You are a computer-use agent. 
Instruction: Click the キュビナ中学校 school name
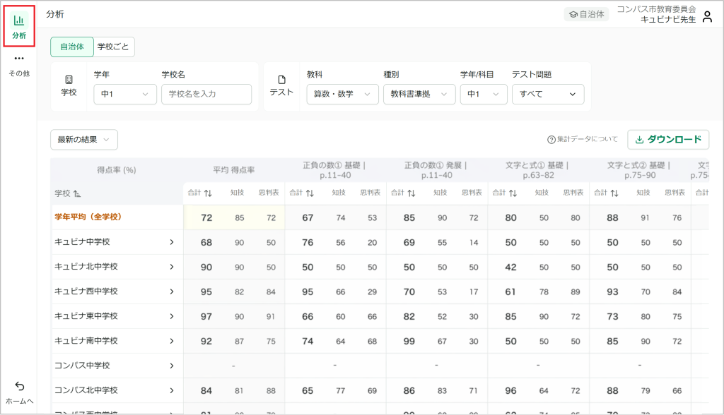(x=82, y=241)
